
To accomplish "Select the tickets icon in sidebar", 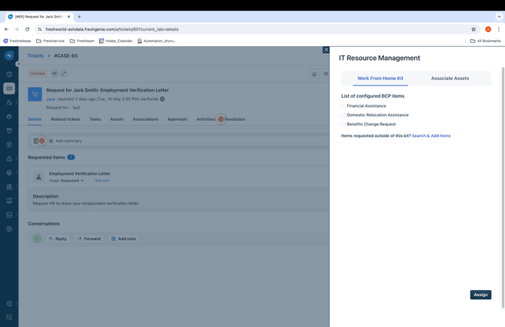I will click(x=9, y=88).
